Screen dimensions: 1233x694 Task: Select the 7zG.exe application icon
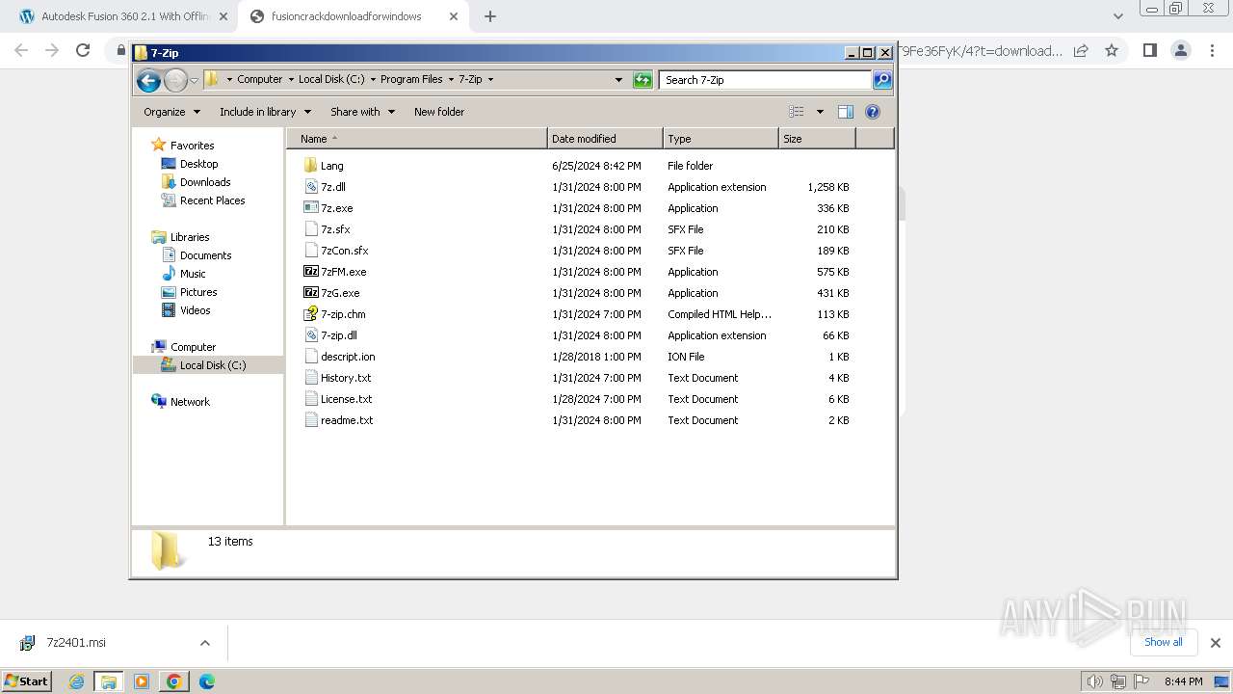tap(310, 293)
